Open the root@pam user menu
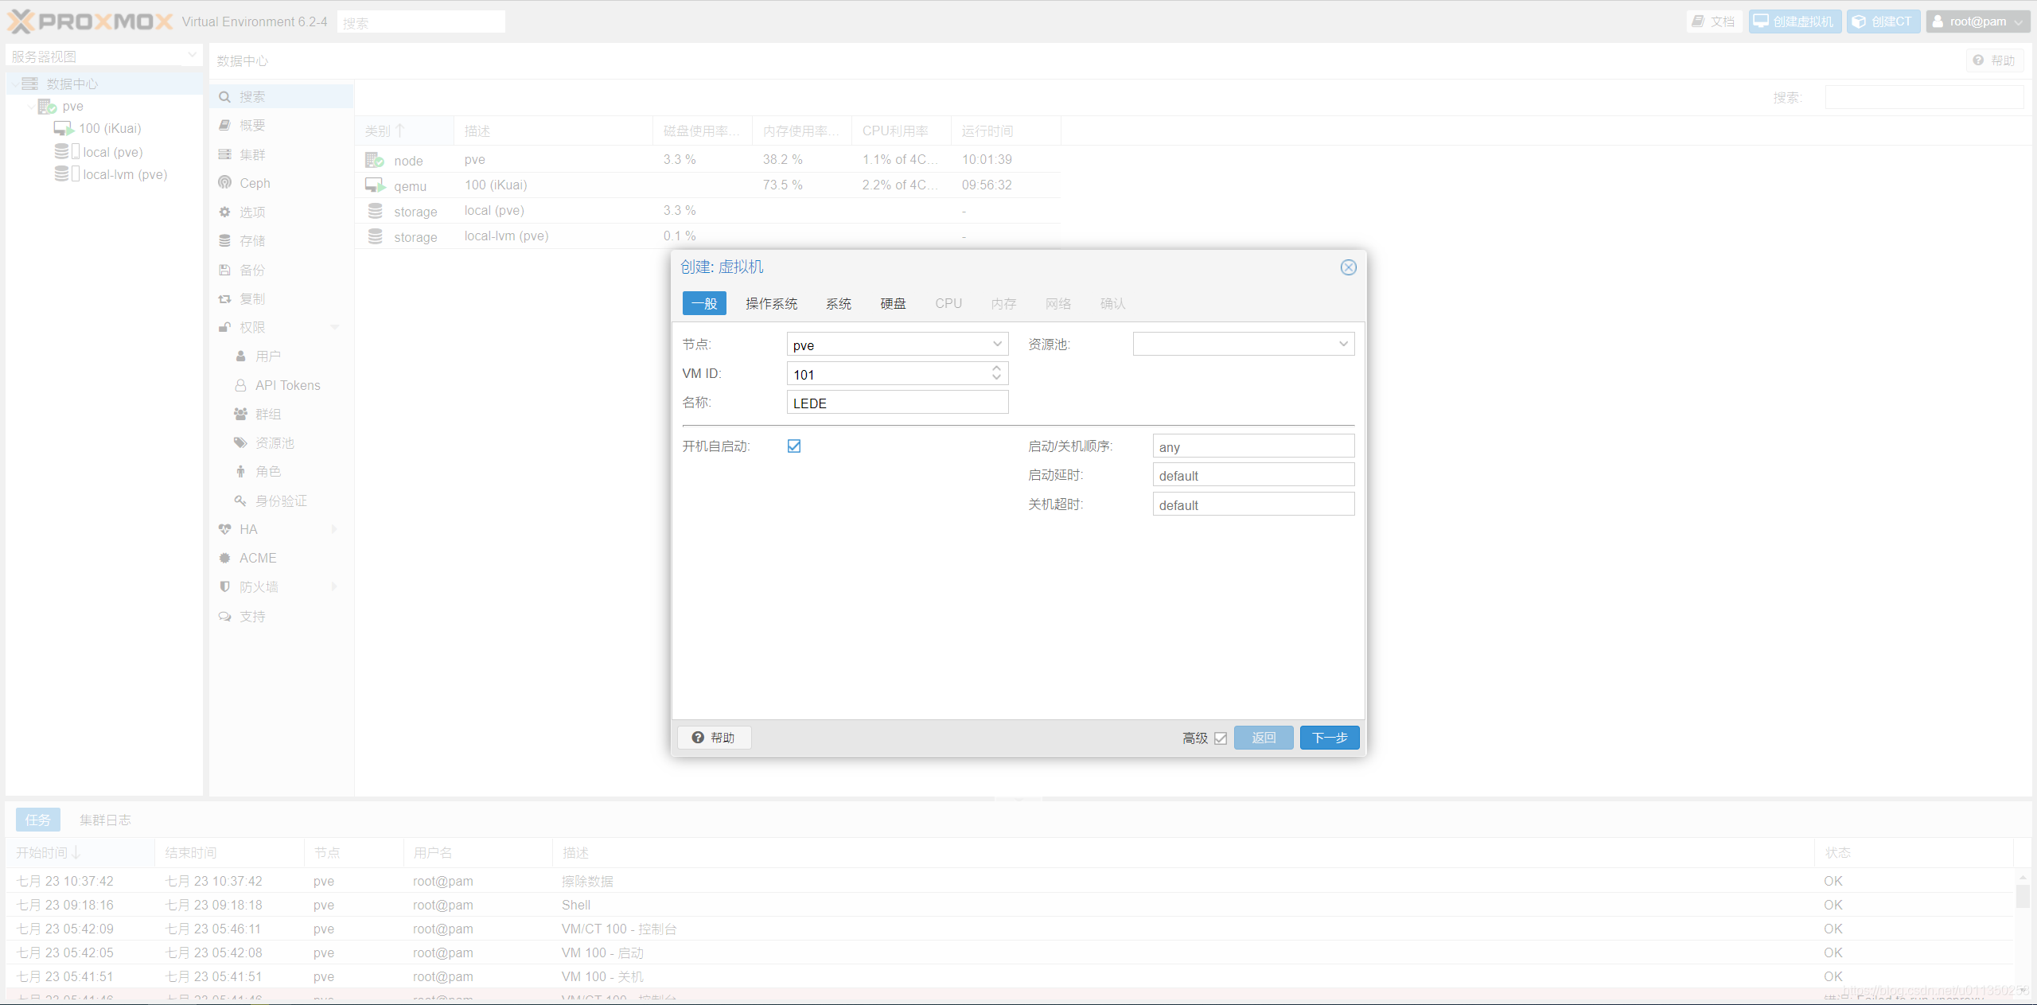The height and width of the screenshot is (1005, 2037). pos(1977,21)
